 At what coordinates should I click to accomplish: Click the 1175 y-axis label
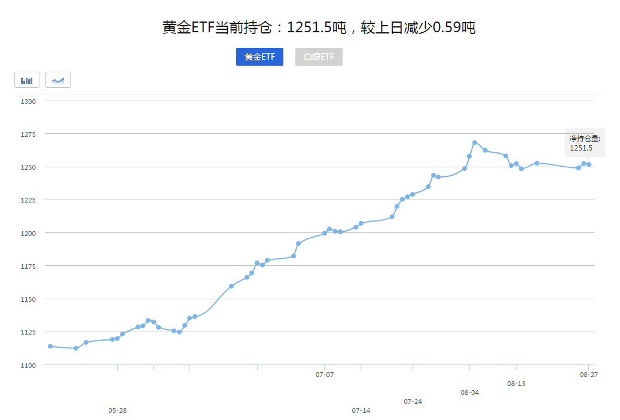coord(28,266)
